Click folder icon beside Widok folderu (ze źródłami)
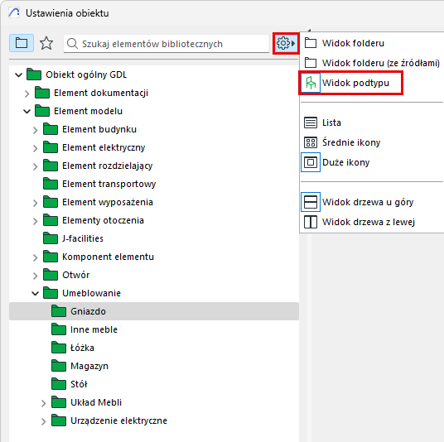The width and height of the screenshot is (444, 442). point(311,63)
